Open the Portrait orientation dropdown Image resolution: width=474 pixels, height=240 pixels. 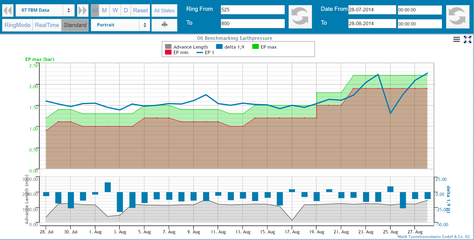120,25
